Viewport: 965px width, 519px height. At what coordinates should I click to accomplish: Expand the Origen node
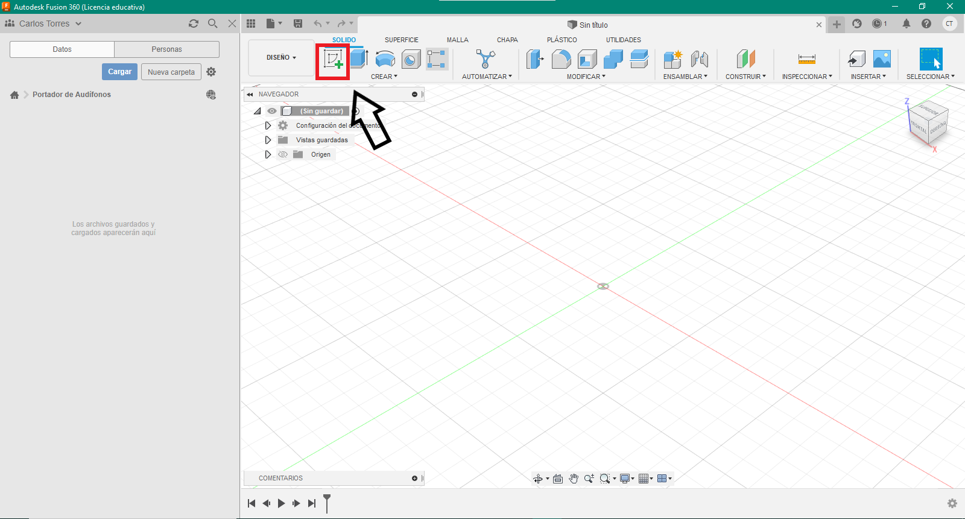point(268,154)
